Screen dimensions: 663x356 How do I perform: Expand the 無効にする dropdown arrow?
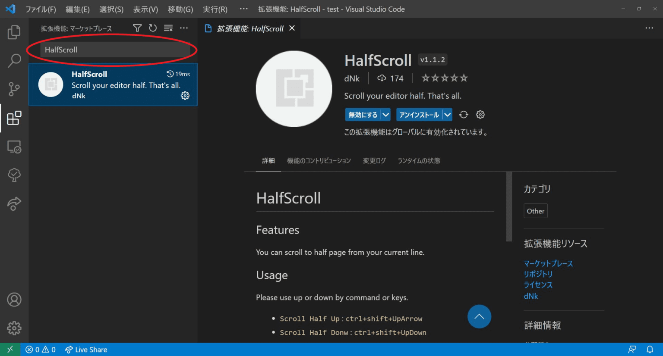(385, 115)
